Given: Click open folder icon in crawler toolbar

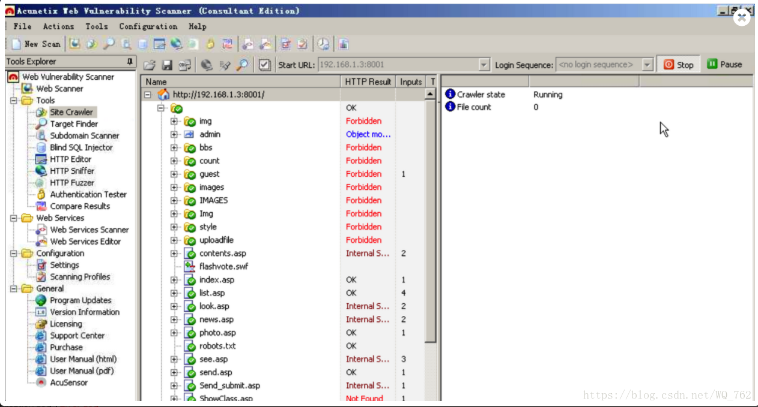Looking at the screenshot, I should 150,65.
